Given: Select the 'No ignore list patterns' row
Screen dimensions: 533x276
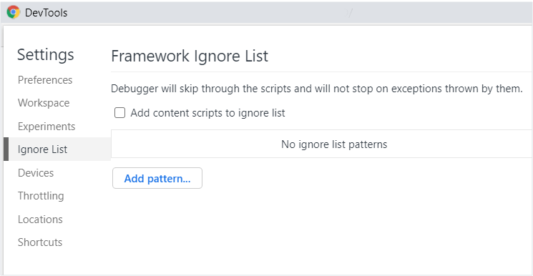Looking at the screenshot, I should point(321,144).
